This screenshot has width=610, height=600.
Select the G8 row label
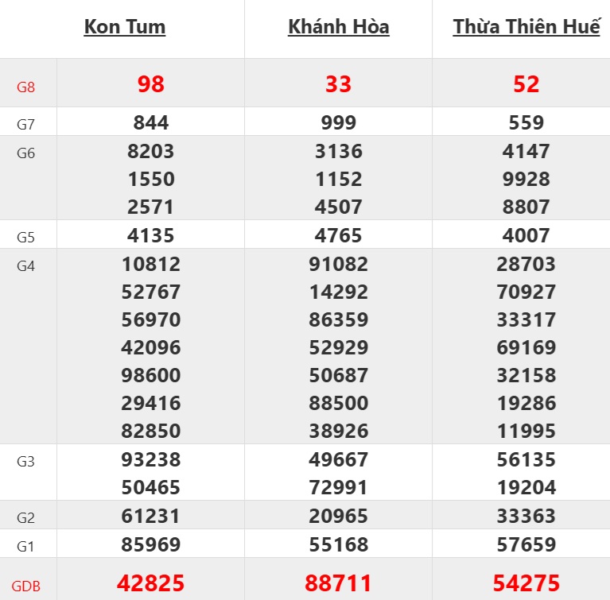(26, 87)
